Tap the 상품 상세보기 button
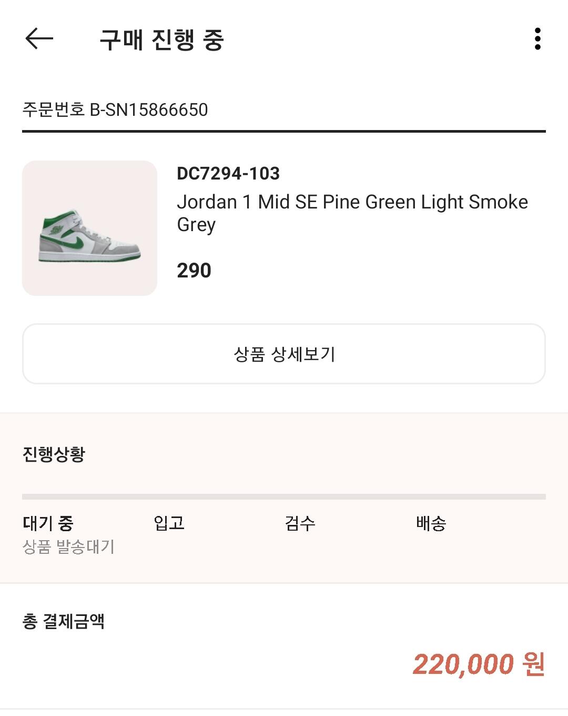This screenshot has height=716, width=568. pyautogui.click(x=284, y=354)
